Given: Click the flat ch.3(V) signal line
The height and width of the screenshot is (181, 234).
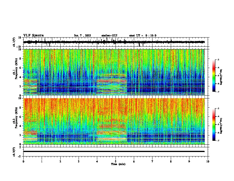Looking at the screenshot, I should pyautogui.click(x=114, y=151).
